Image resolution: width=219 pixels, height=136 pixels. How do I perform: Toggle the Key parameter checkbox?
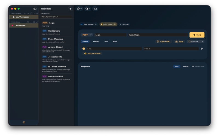coord(84,49)
